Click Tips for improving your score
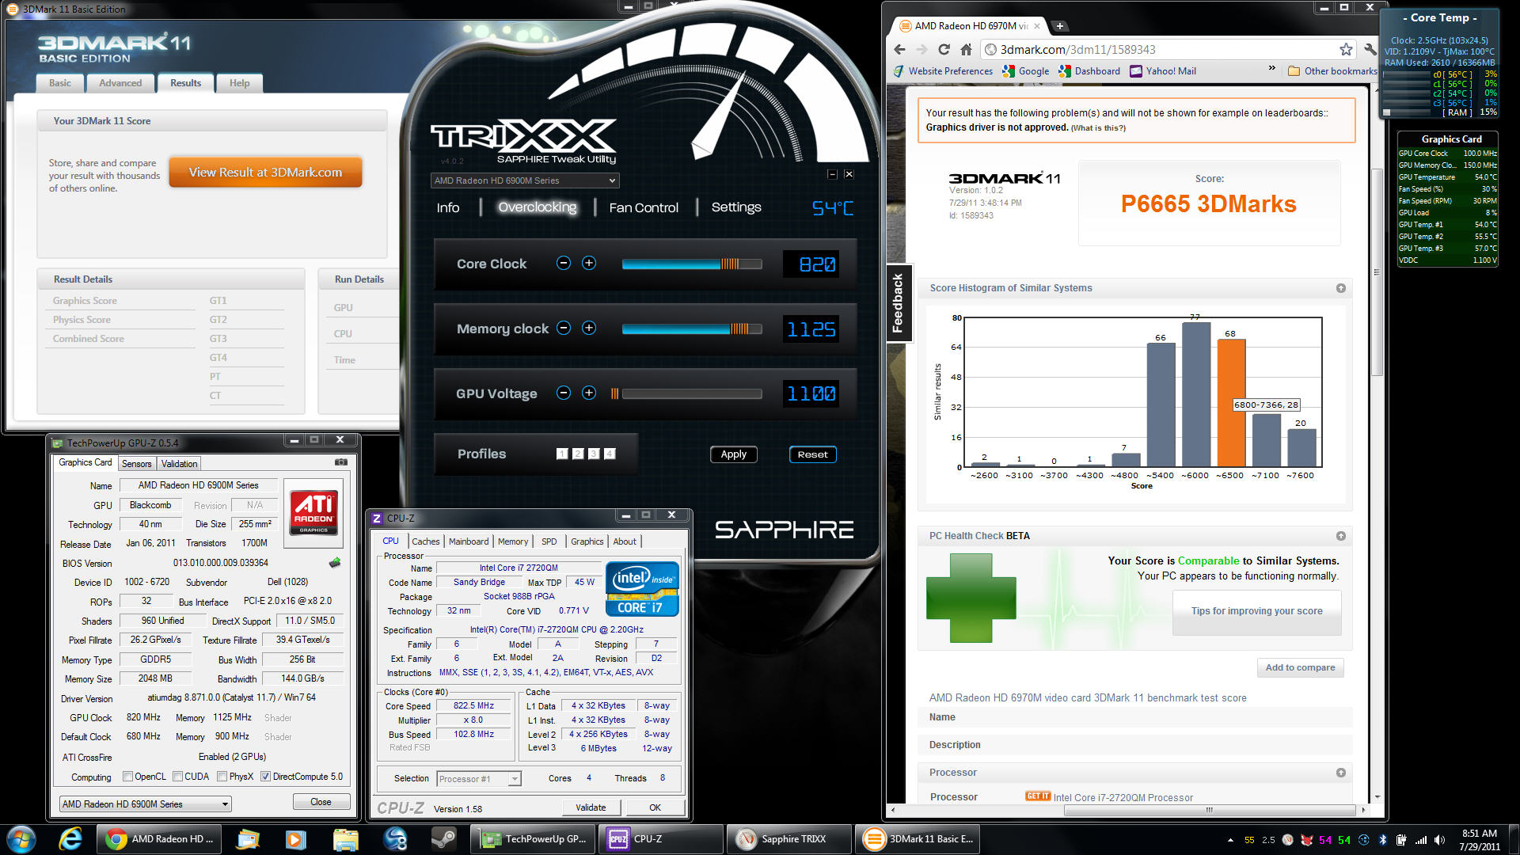The height and width of the screenshot is (855, 1520). pyautogui.click(x=1256, y=611)
